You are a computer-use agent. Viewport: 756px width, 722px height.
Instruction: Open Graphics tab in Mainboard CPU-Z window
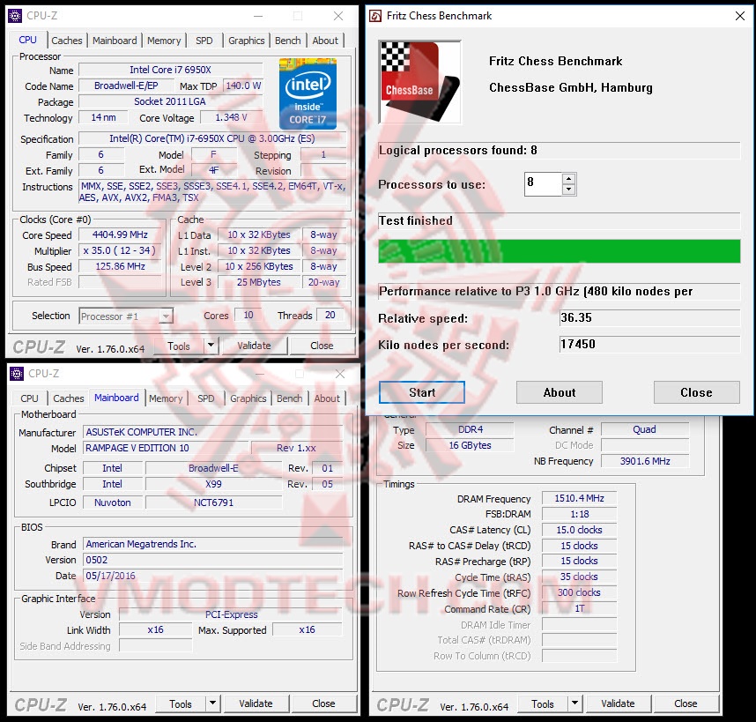(x=248, y=398)
